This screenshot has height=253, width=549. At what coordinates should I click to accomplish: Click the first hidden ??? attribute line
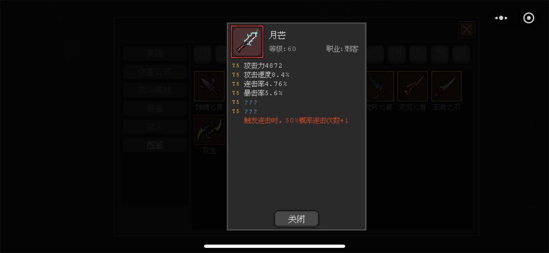point(251,102)
